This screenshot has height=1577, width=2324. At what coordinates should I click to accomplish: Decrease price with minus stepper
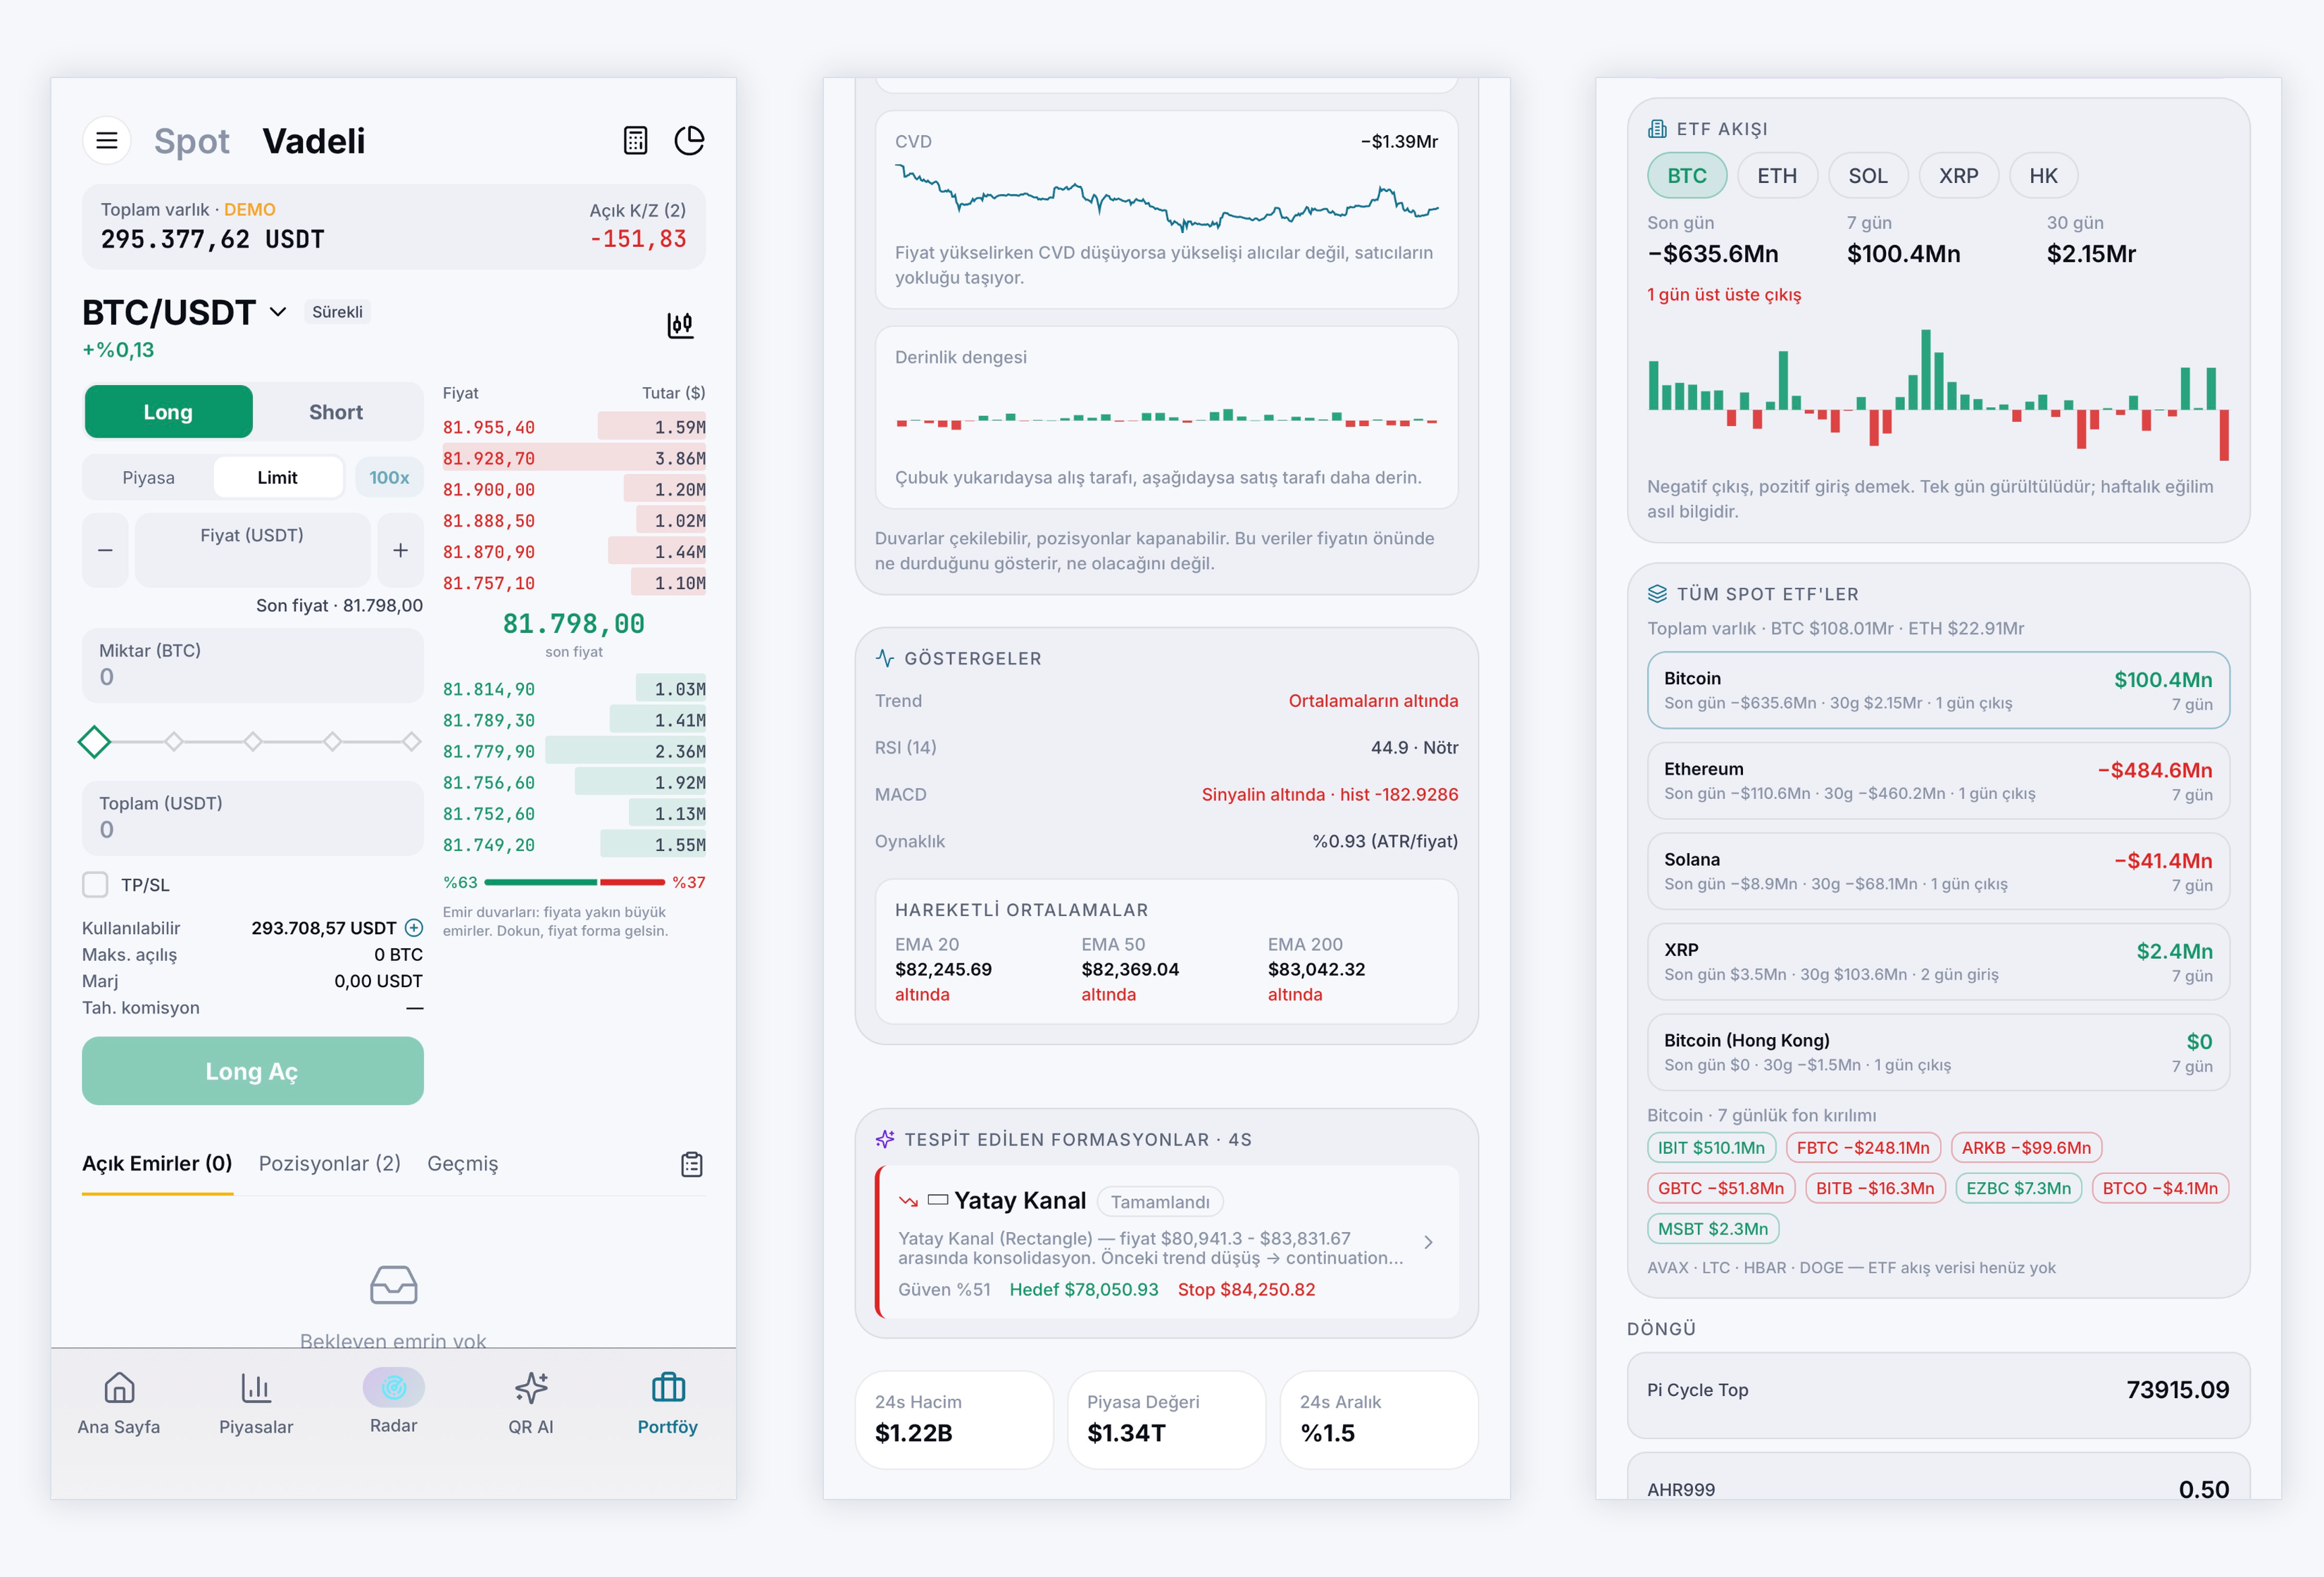pyautogui.click(x=105, y=550)
